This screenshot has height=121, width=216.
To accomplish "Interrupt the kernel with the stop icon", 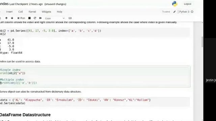I will click(29, 18).
